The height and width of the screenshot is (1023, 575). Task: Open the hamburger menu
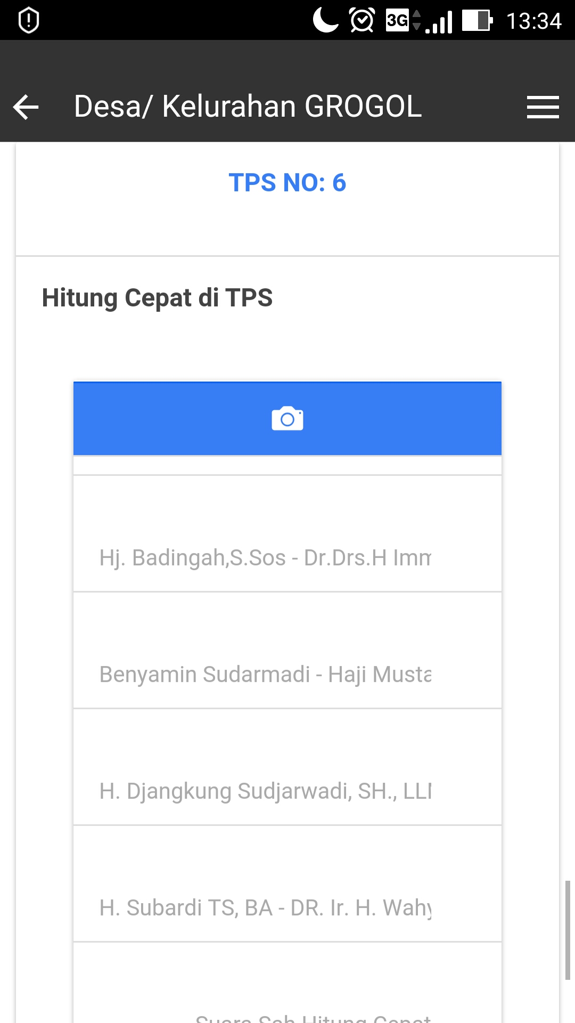(543, 107)
